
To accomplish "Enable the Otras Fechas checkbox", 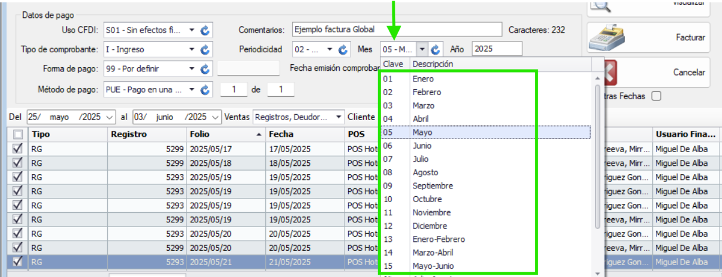I will pyautogui.click(x=656, y=96).
